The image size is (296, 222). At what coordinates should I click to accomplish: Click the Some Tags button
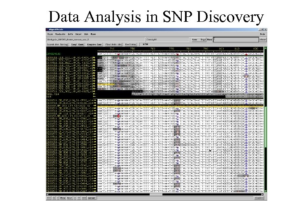[198, 39]
